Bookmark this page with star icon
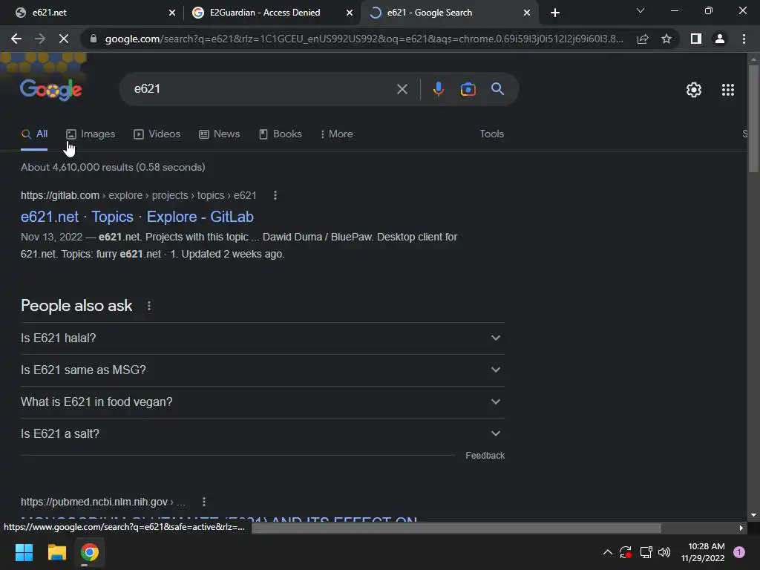 (x=666, y=39)
